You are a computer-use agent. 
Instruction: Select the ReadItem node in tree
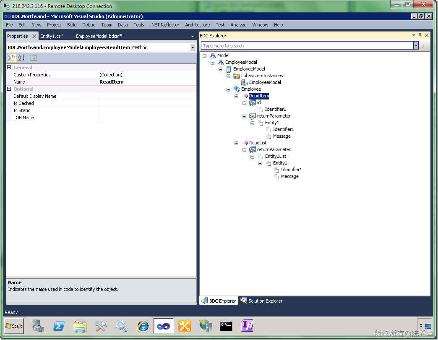pyautogui.click(x=259, y=96)
